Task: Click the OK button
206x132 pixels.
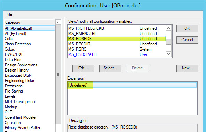Action: pyautogui.click(x=187, y=28)
